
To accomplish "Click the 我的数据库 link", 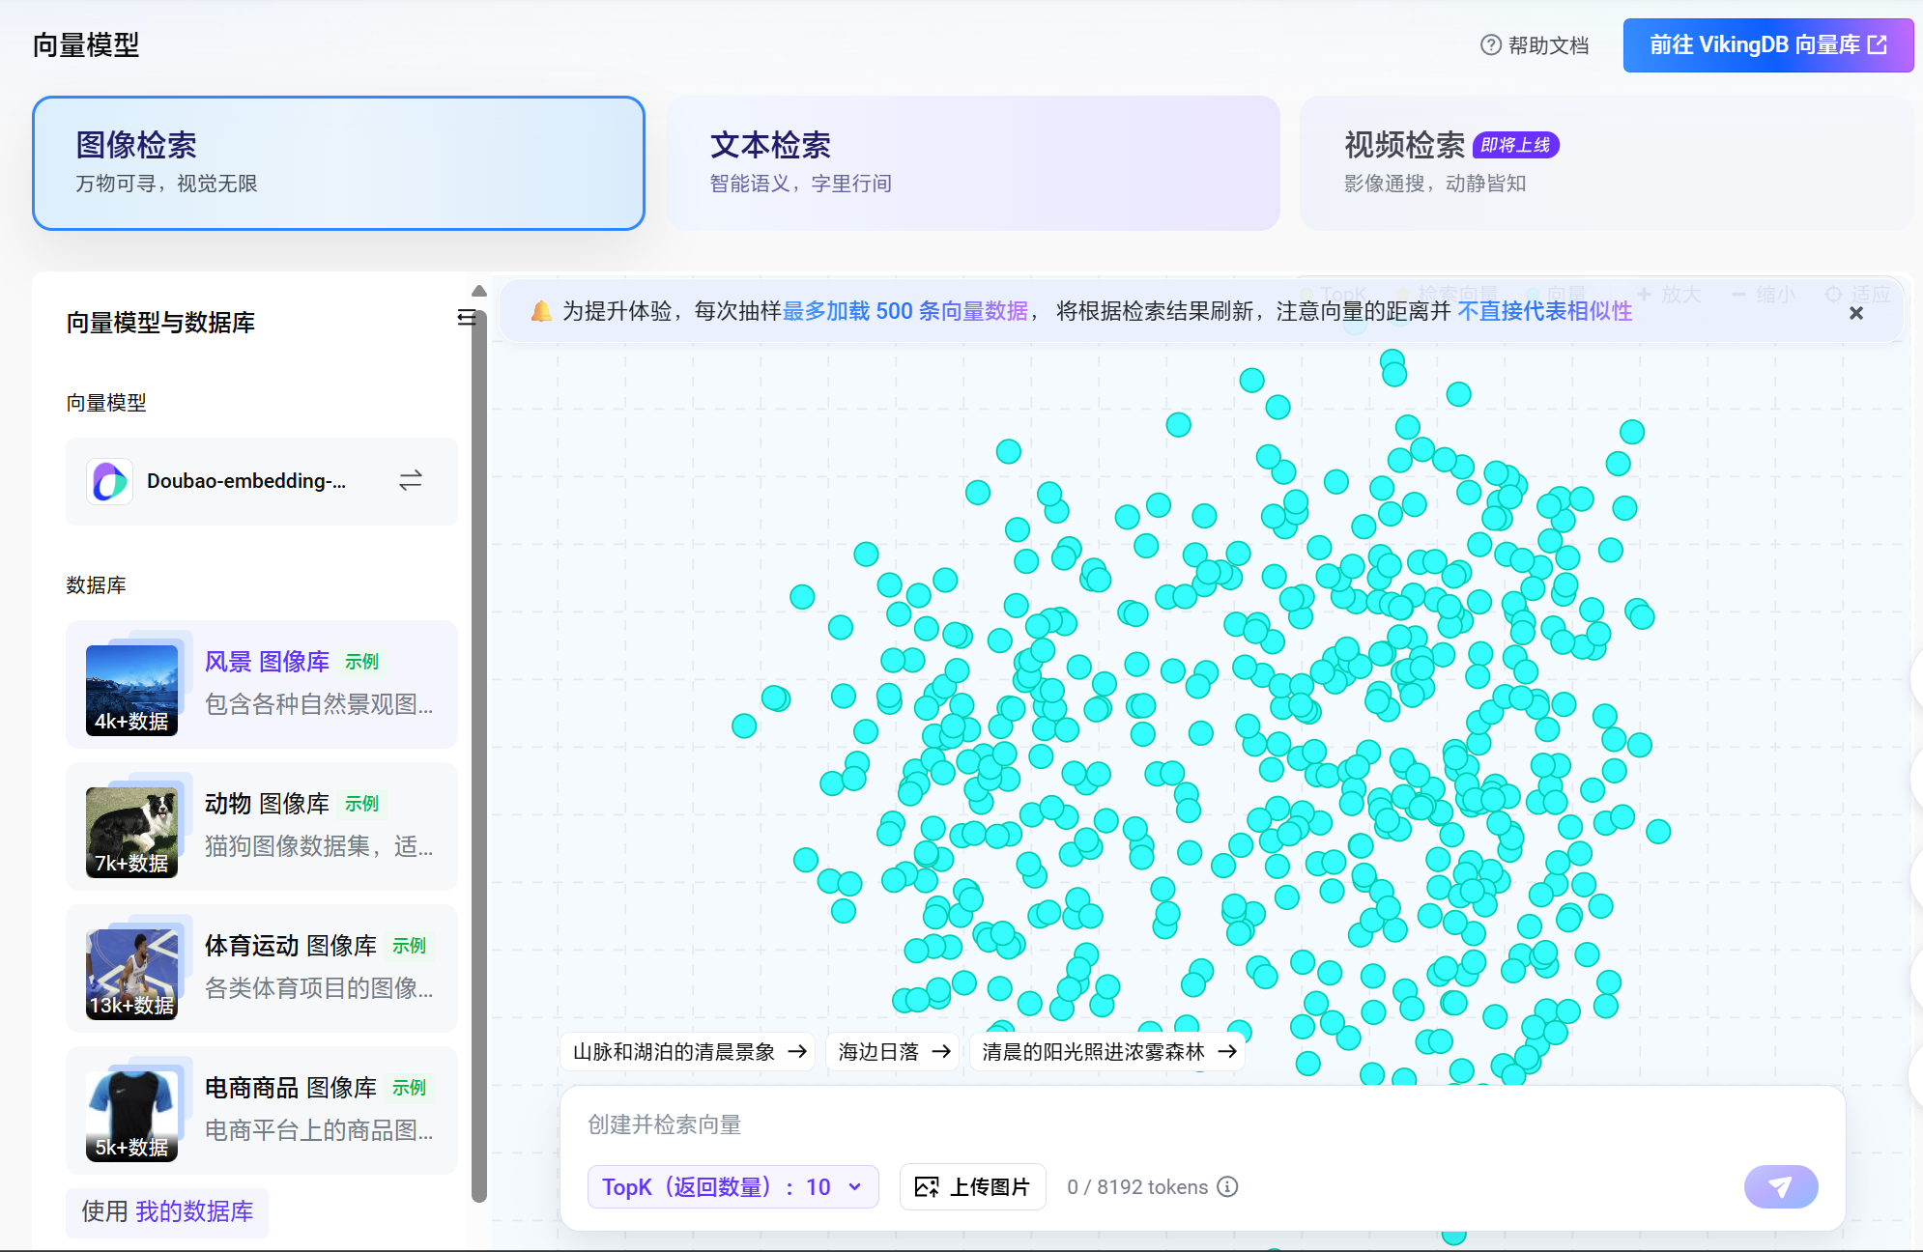I will (194, 1211).
